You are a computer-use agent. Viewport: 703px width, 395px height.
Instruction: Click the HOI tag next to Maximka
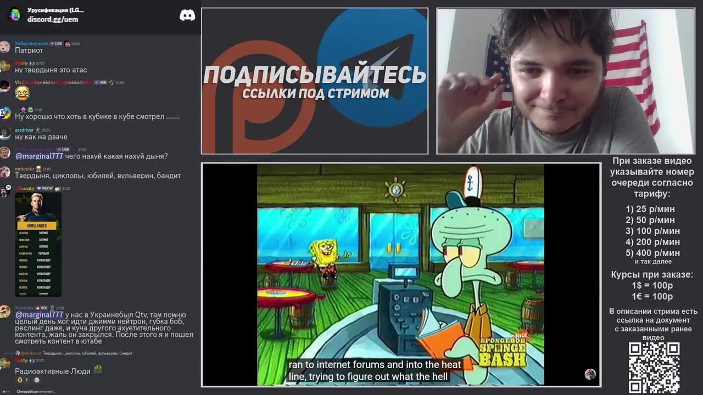tap(42, 308)
